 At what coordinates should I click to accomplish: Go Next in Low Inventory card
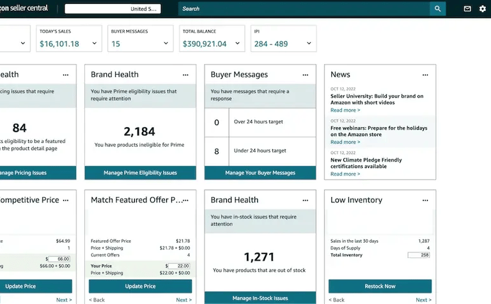click(423, 300)
